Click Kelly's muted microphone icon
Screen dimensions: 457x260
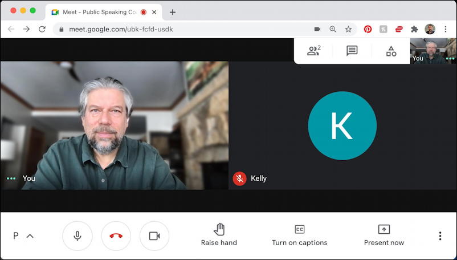pos(239,178)
